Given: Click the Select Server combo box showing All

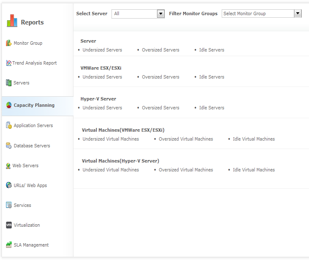Looking at the screenshot, I should pos(138,14).
